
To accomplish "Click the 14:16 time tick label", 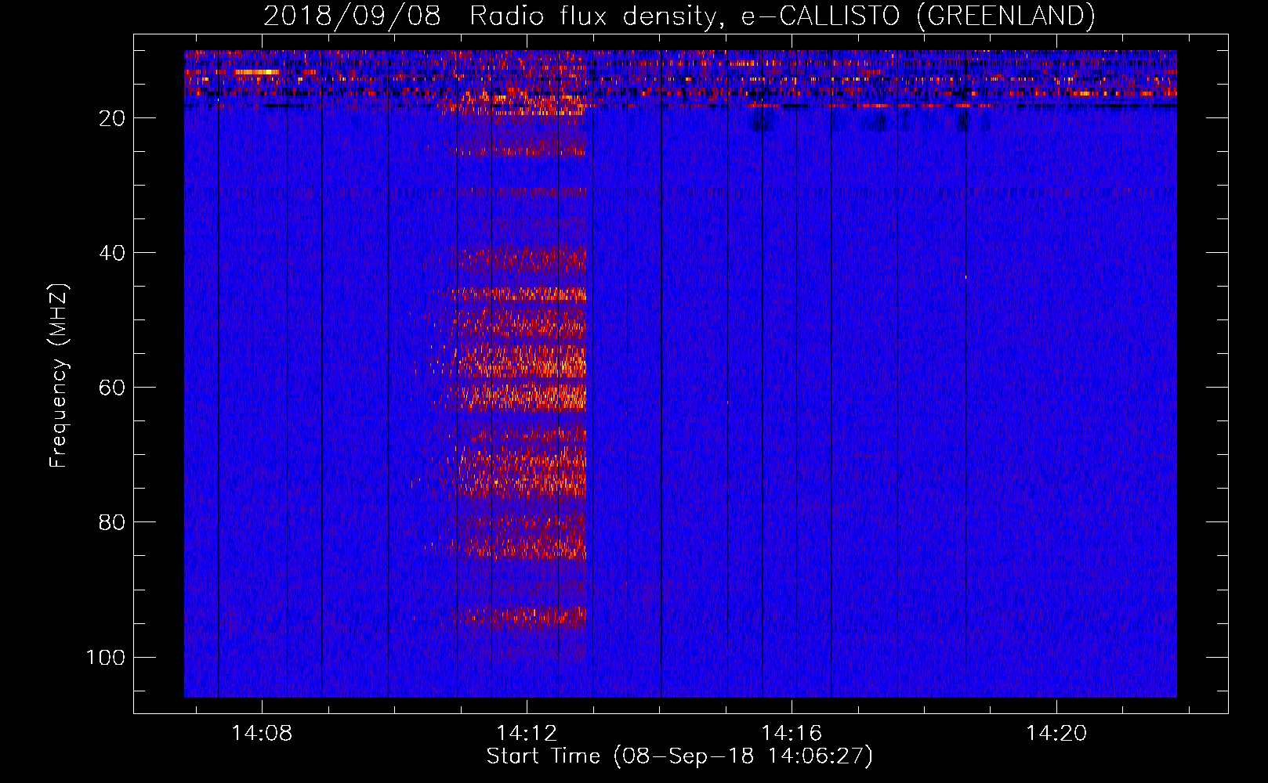I will click(x=792, y=733).
